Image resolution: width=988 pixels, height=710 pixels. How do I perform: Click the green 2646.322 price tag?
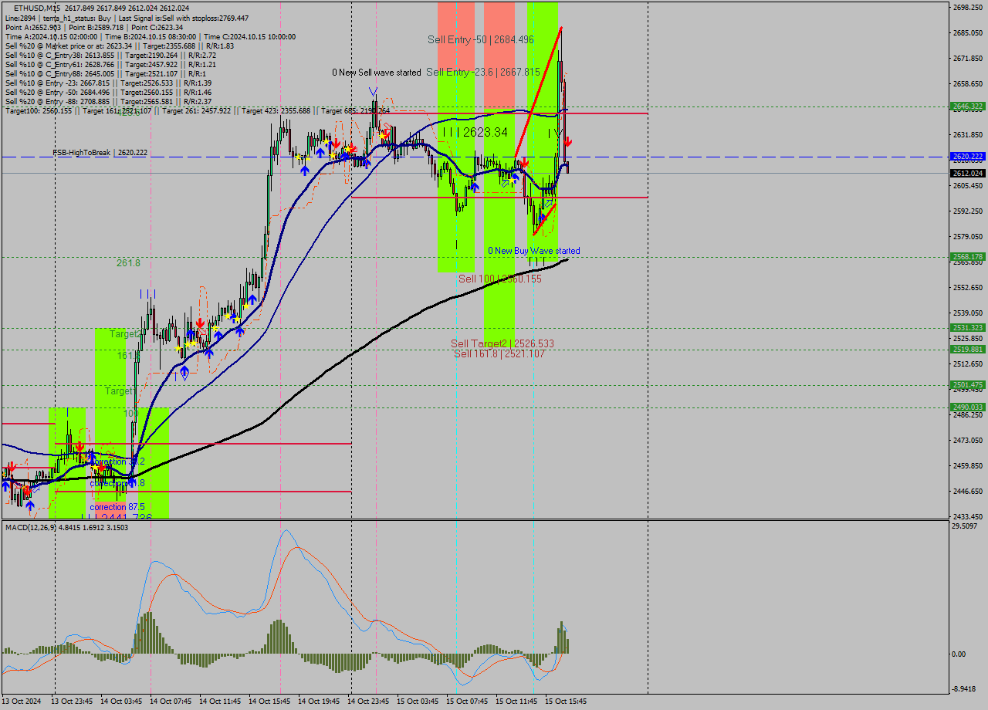pyautogui.click(x=968, y=106)
